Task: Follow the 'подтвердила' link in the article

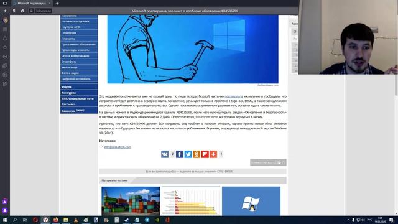Action: click(234, 96)
